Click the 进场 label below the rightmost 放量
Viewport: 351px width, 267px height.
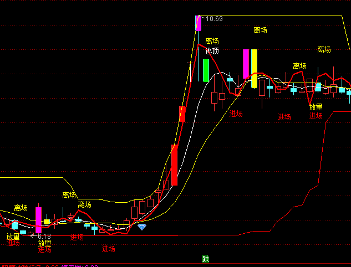click(316, 116)
